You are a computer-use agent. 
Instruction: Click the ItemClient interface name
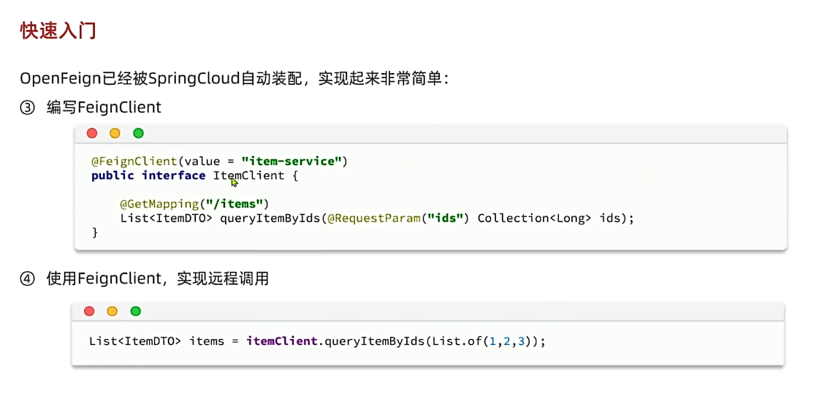pyautogui.click(x=248, y=175)
